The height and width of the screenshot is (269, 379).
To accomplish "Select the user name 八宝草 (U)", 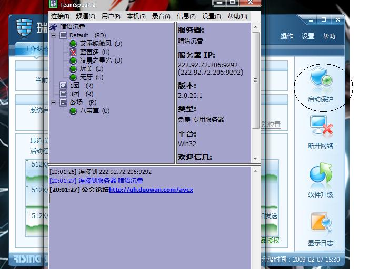I will pyautogui.click(x=95, y=111).
